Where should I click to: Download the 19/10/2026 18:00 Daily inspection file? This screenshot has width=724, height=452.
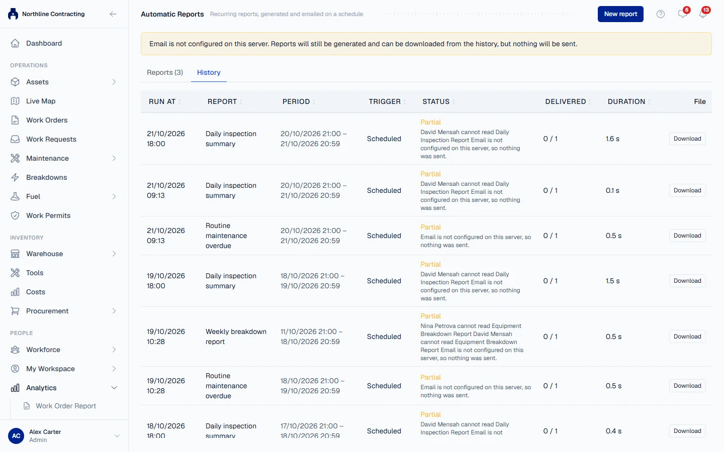pos(687,281)
